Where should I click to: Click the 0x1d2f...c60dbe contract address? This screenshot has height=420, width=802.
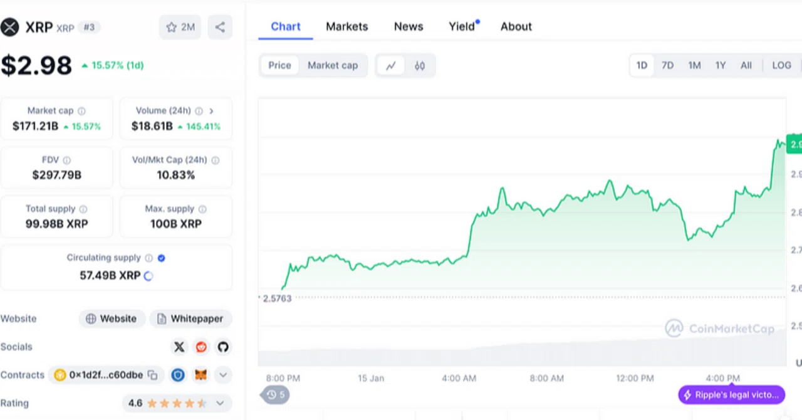point(106,375)
